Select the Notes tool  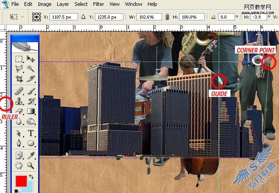click(x=19, y=155)
